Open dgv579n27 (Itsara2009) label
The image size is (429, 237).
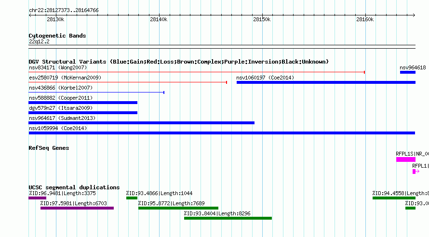pos(61,108)
